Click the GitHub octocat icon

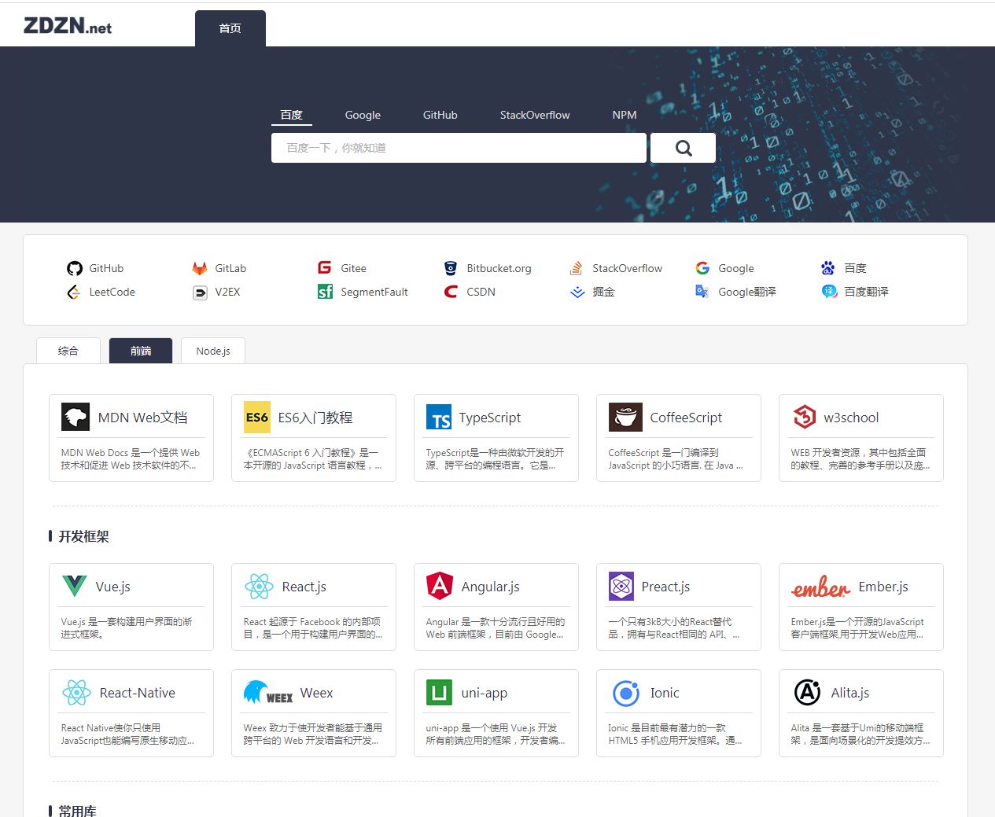75,268
